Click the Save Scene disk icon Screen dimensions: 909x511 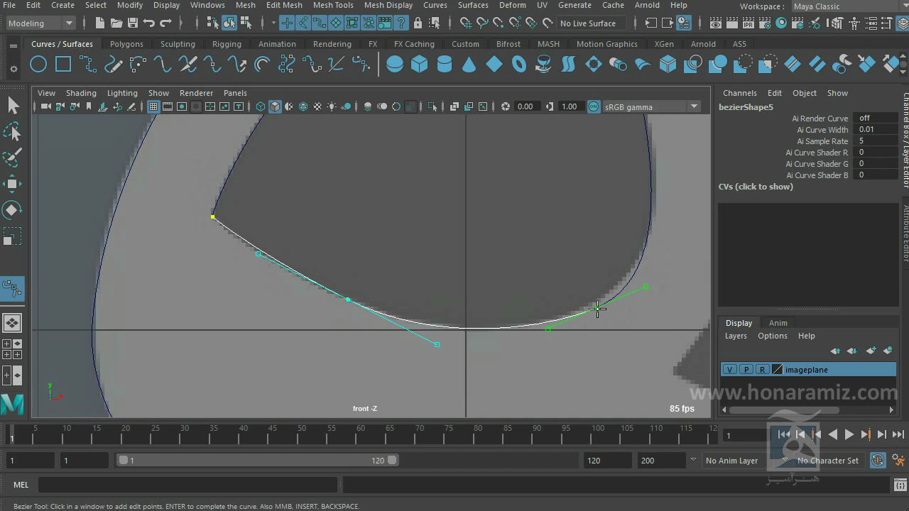point(133,23)
